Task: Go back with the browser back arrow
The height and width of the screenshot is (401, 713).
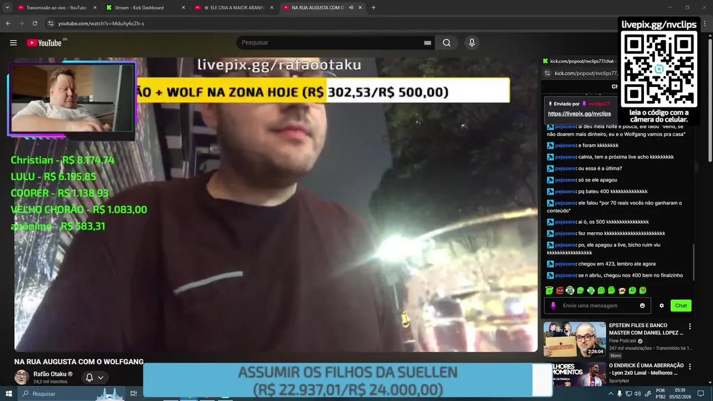Action: 8,23
